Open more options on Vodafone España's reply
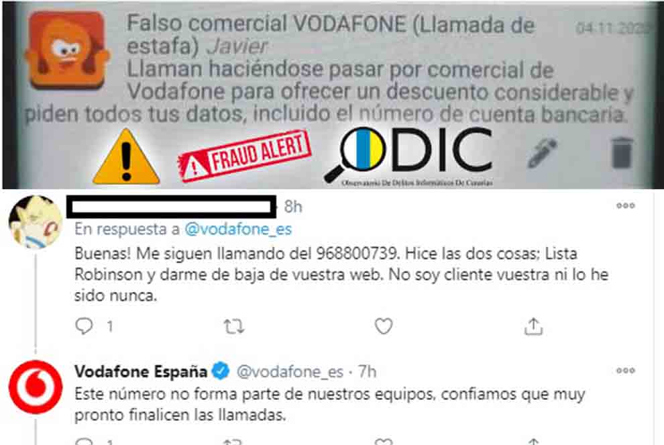Viewport: 664px width, 445px height. coord(626,370)
